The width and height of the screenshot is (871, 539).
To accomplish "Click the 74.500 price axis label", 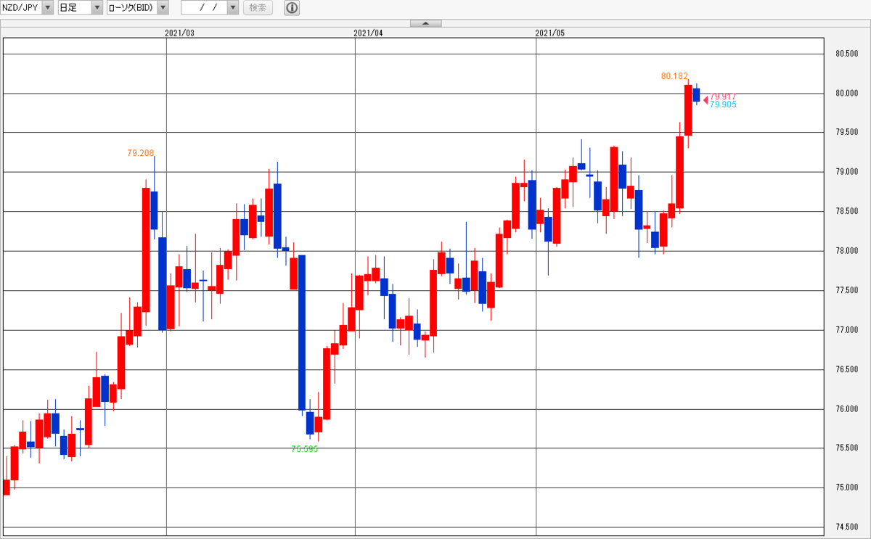I will (846, 527).
